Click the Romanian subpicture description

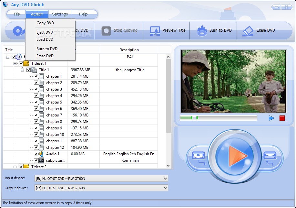click(x=130, y=160)
